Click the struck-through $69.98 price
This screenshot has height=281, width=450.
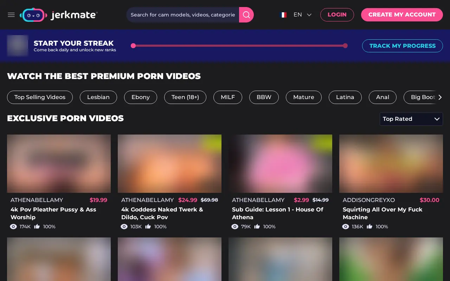point(209,200)
